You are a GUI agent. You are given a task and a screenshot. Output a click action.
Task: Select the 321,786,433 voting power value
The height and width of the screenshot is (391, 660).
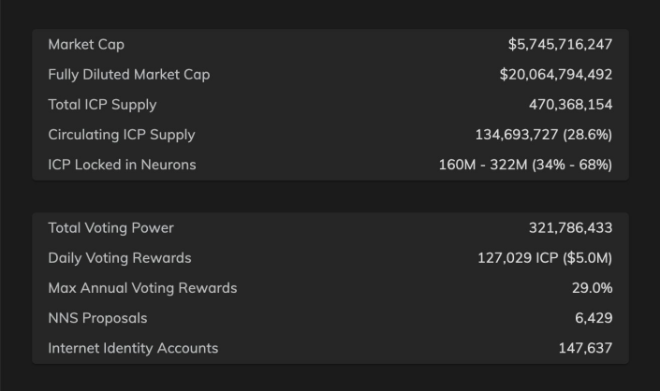coord(571,228)
